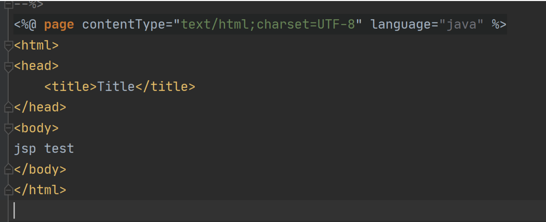Toggle the comment fold marker at the top
This screenshot has height=222, width=546.
pyautogui.click(x=8, y=4)
